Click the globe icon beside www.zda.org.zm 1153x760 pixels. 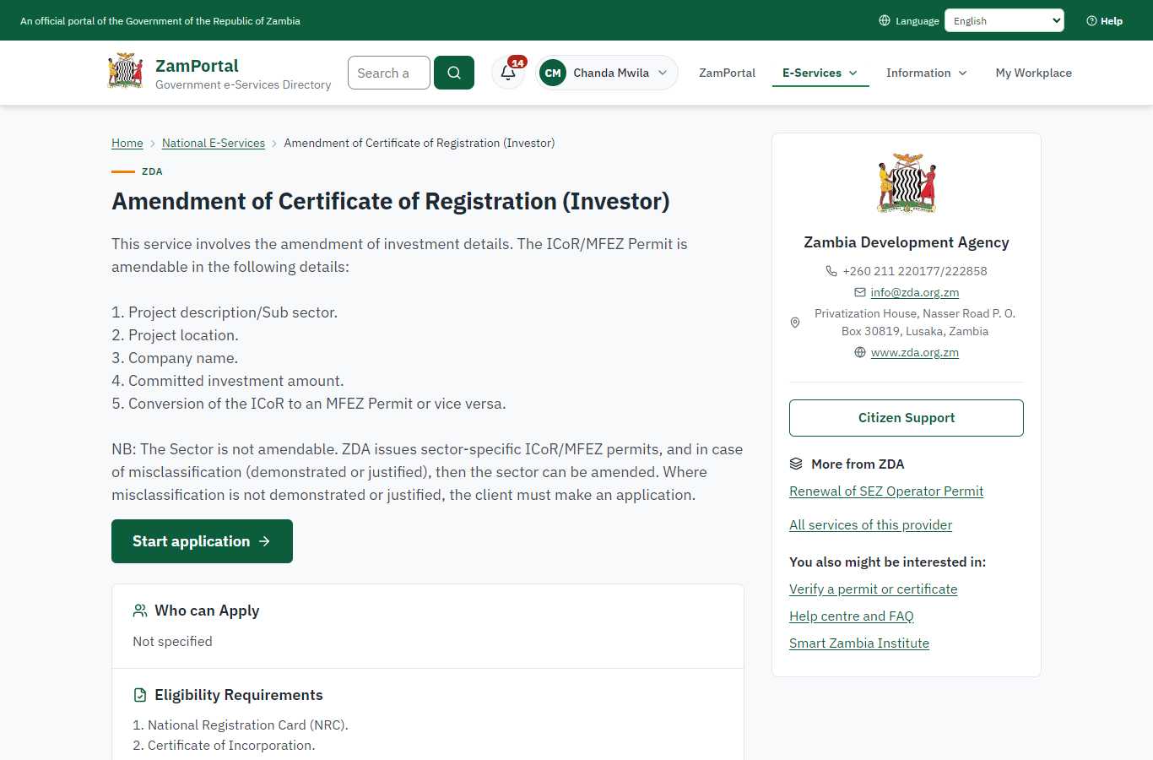(860, 352)
